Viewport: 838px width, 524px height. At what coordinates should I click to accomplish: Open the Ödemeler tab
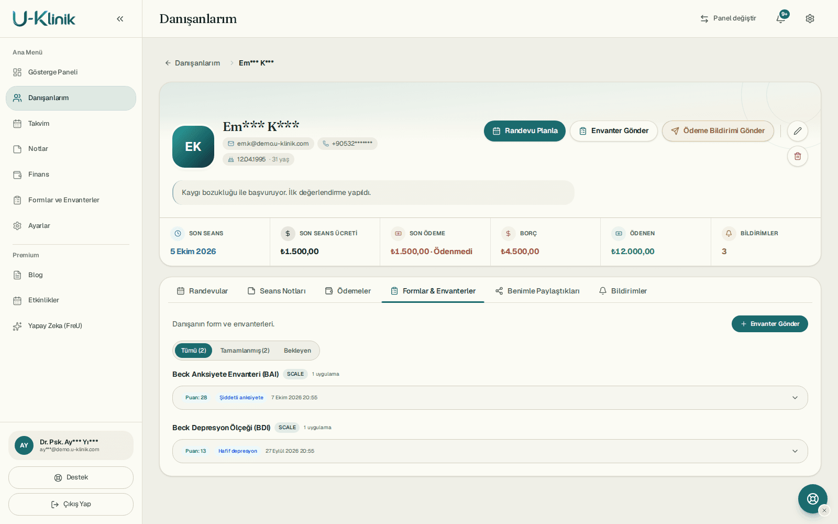[x=348, y=291]
